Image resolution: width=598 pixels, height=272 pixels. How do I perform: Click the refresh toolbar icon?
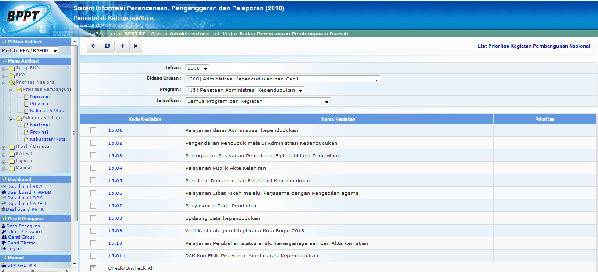(107, 46)
